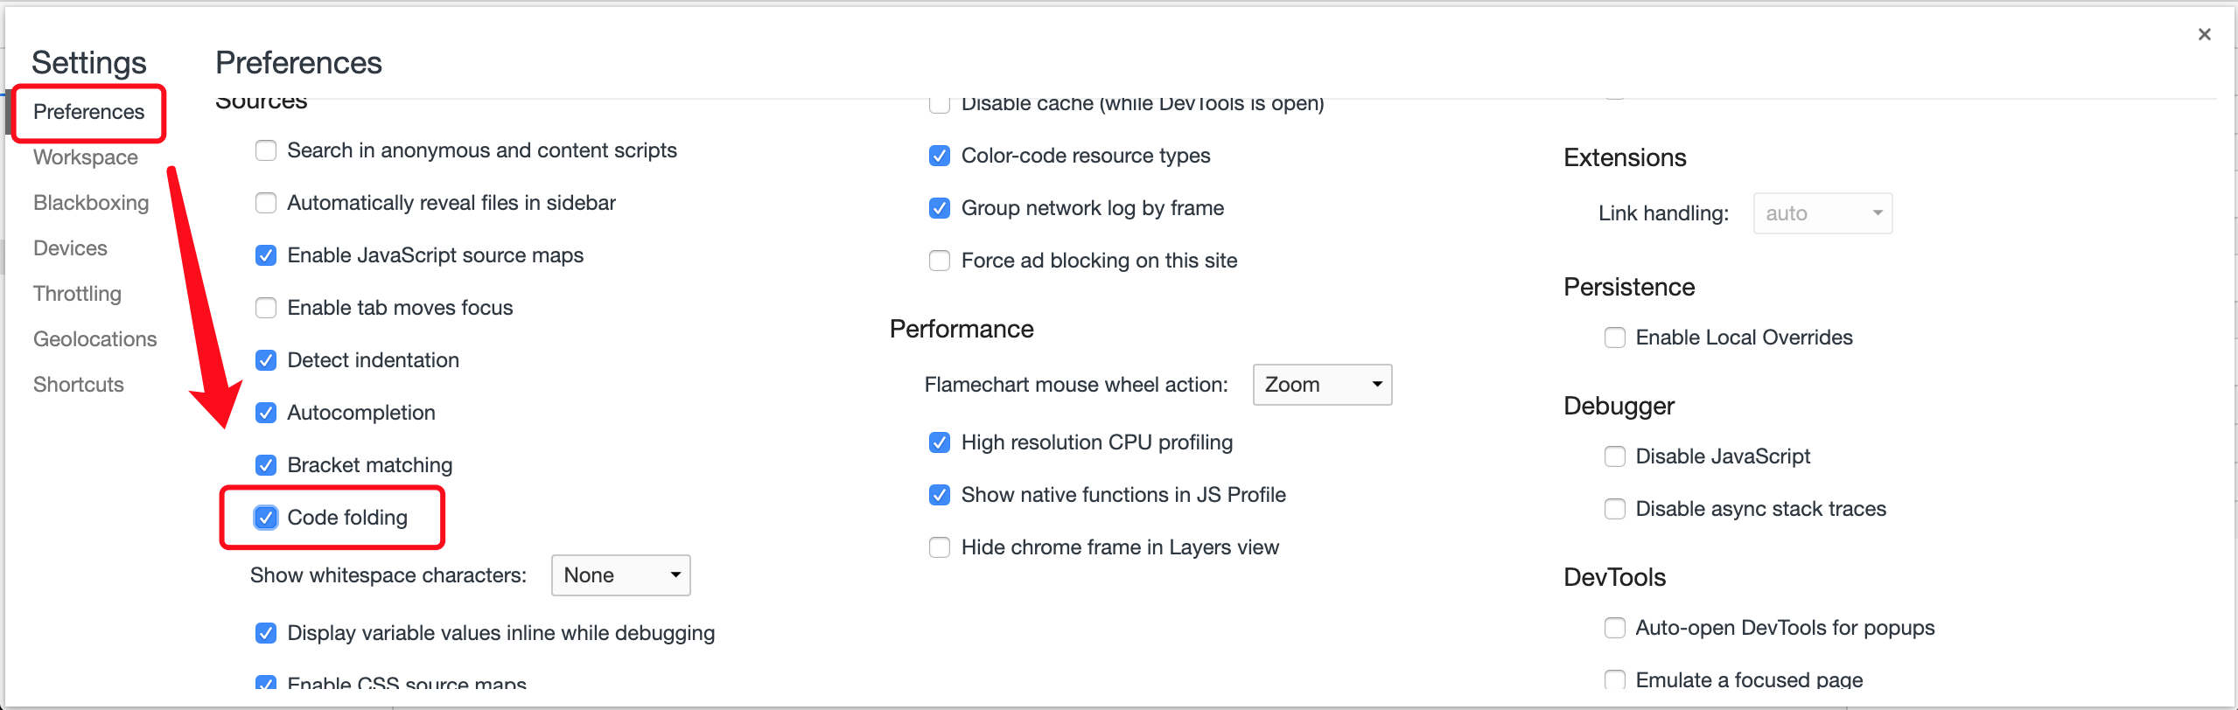
Task: Uncheck Autocompletion setting
Action: coord(266,413)
